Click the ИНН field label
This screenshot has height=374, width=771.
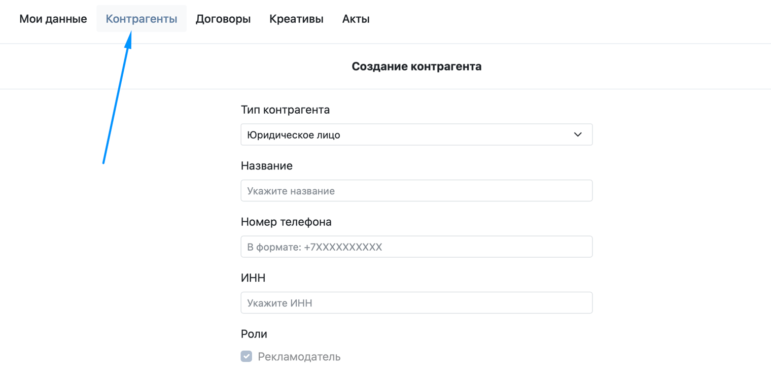[253, 278]
